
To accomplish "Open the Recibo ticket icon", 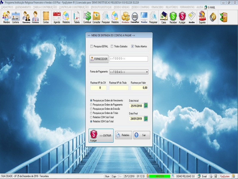I will pyautogui.click(x=192, y=17).
